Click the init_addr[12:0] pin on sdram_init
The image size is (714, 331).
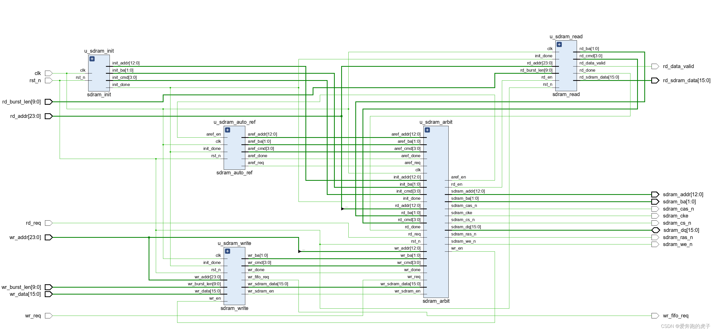point(126,63)
